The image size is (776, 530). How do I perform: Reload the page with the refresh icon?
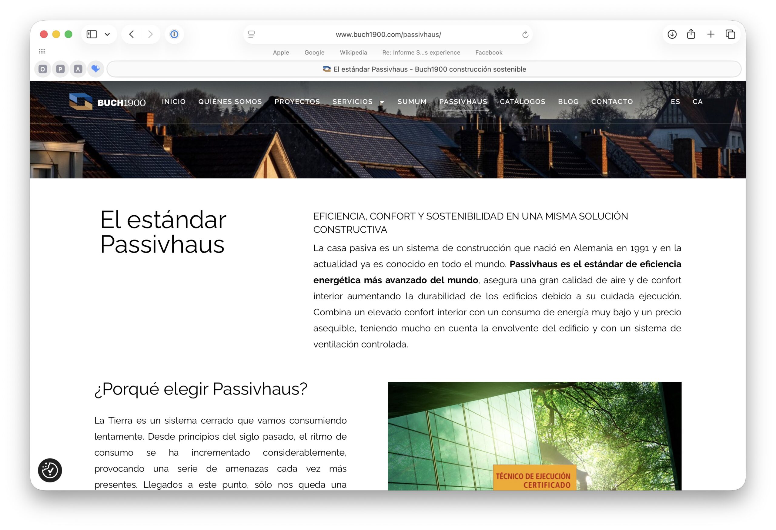click(x=525, y=34)
